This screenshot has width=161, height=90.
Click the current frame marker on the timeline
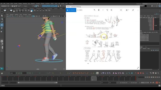click(94, 78)
